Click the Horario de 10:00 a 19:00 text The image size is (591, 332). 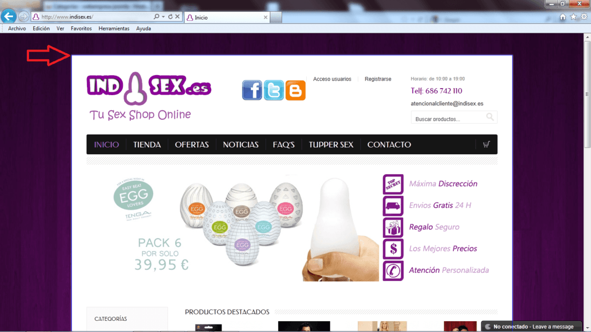[x=437, y=79]
